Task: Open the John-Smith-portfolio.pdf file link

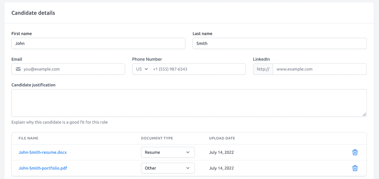Action: point(43,168)
